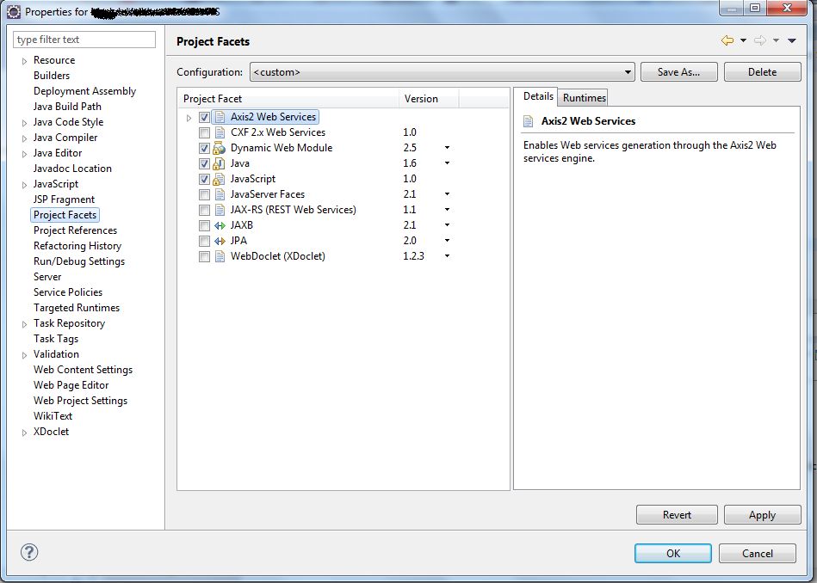Viewport: 817px width, 583px height.
Task: Click the Apply button
Action: [762, 515]
